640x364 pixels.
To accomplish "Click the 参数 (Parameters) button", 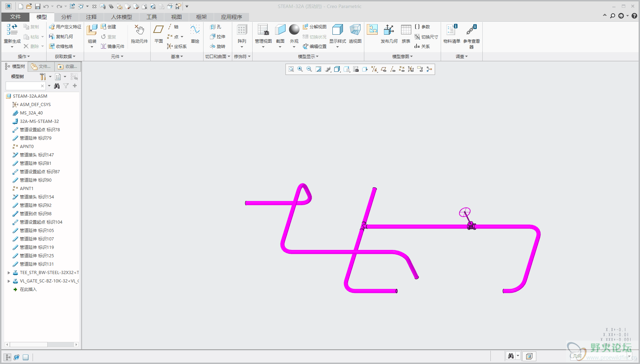I will (x=422, y=27).
